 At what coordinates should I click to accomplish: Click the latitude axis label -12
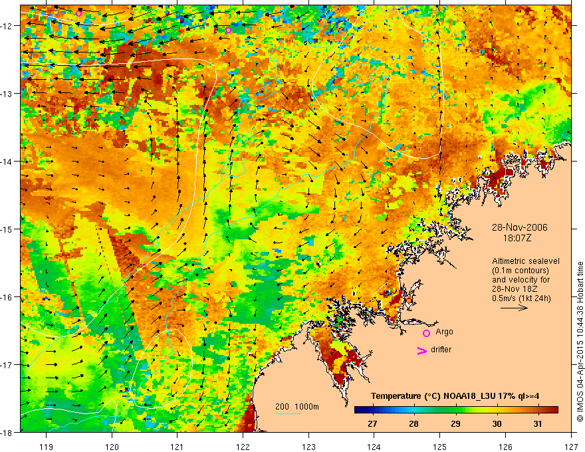[x=7, y=26]
